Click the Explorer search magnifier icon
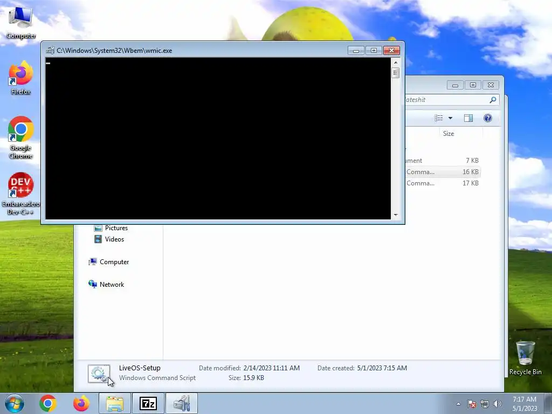 tap(493, 100)
